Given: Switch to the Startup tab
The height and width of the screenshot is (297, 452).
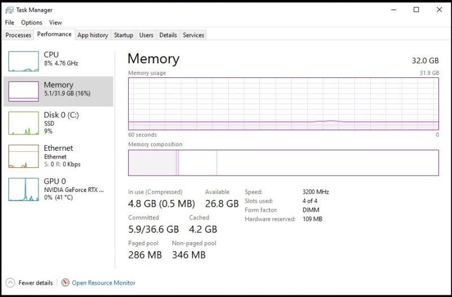Looking at the screenshot, I should 123,35.
